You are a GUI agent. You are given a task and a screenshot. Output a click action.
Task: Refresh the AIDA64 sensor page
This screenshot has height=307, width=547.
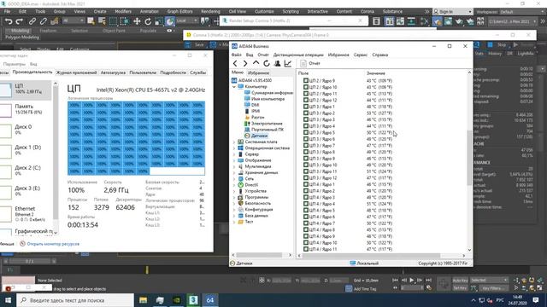click(267, 63)
